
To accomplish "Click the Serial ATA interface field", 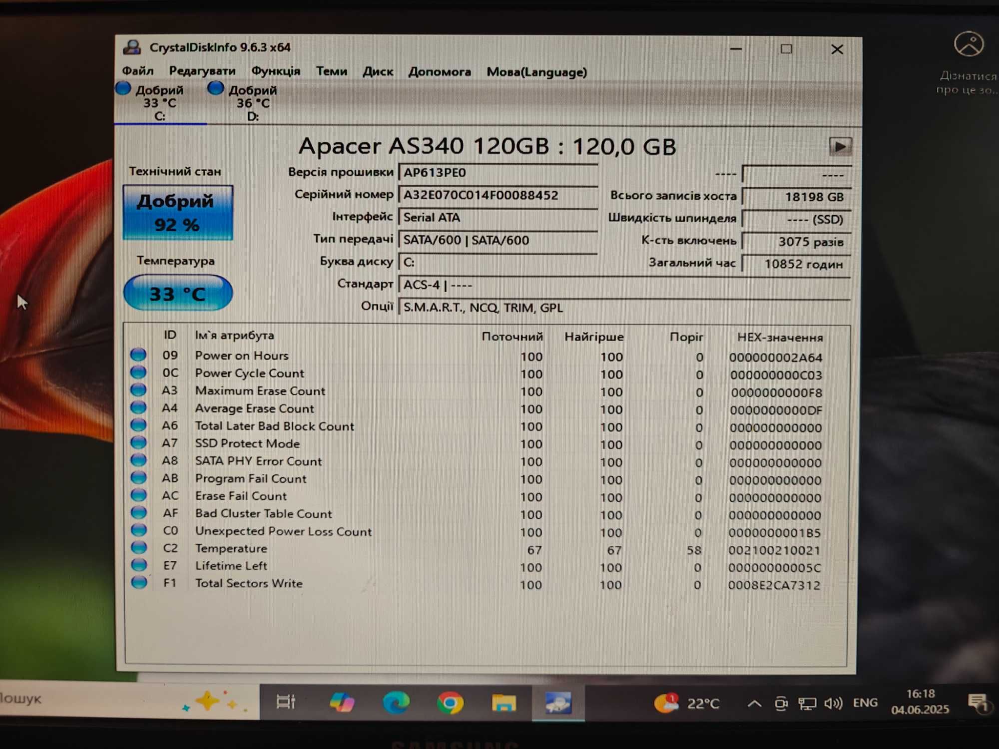I will (498, 218).
